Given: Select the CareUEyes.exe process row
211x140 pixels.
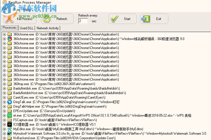Looking at the screenshot, I should pos(59,97).
